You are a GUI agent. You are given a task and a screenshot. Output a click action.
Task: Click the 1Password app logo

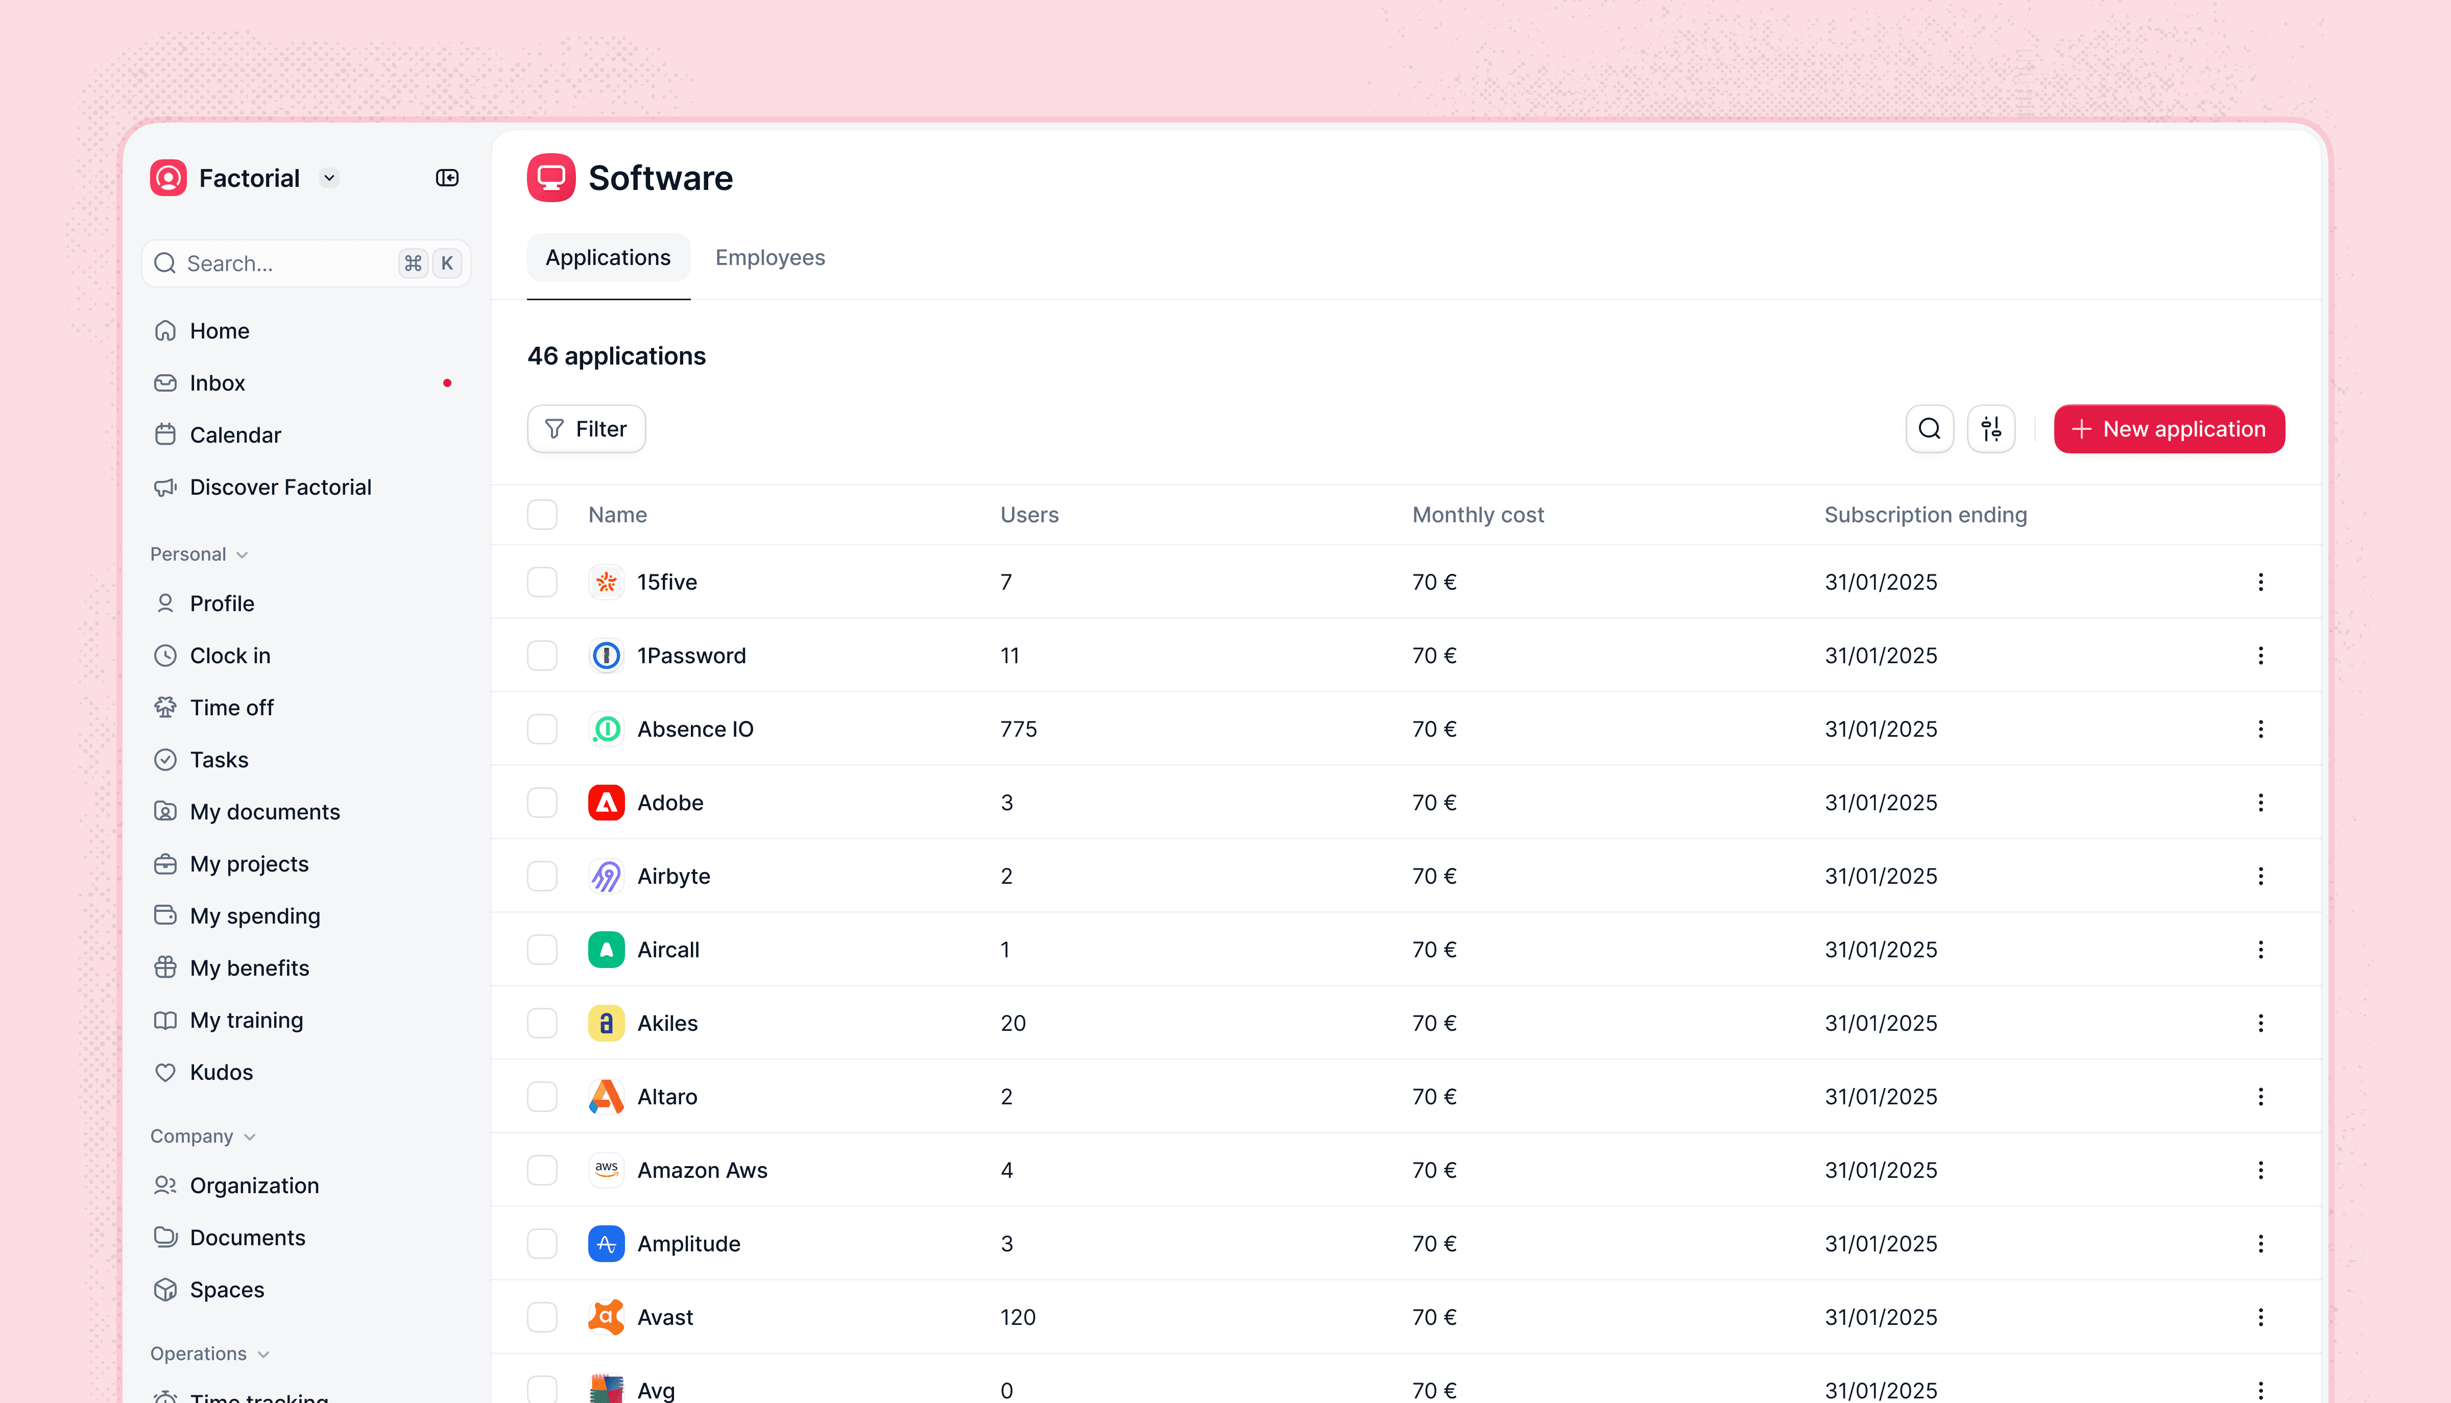pyautogui.click(x=606, y=655)
